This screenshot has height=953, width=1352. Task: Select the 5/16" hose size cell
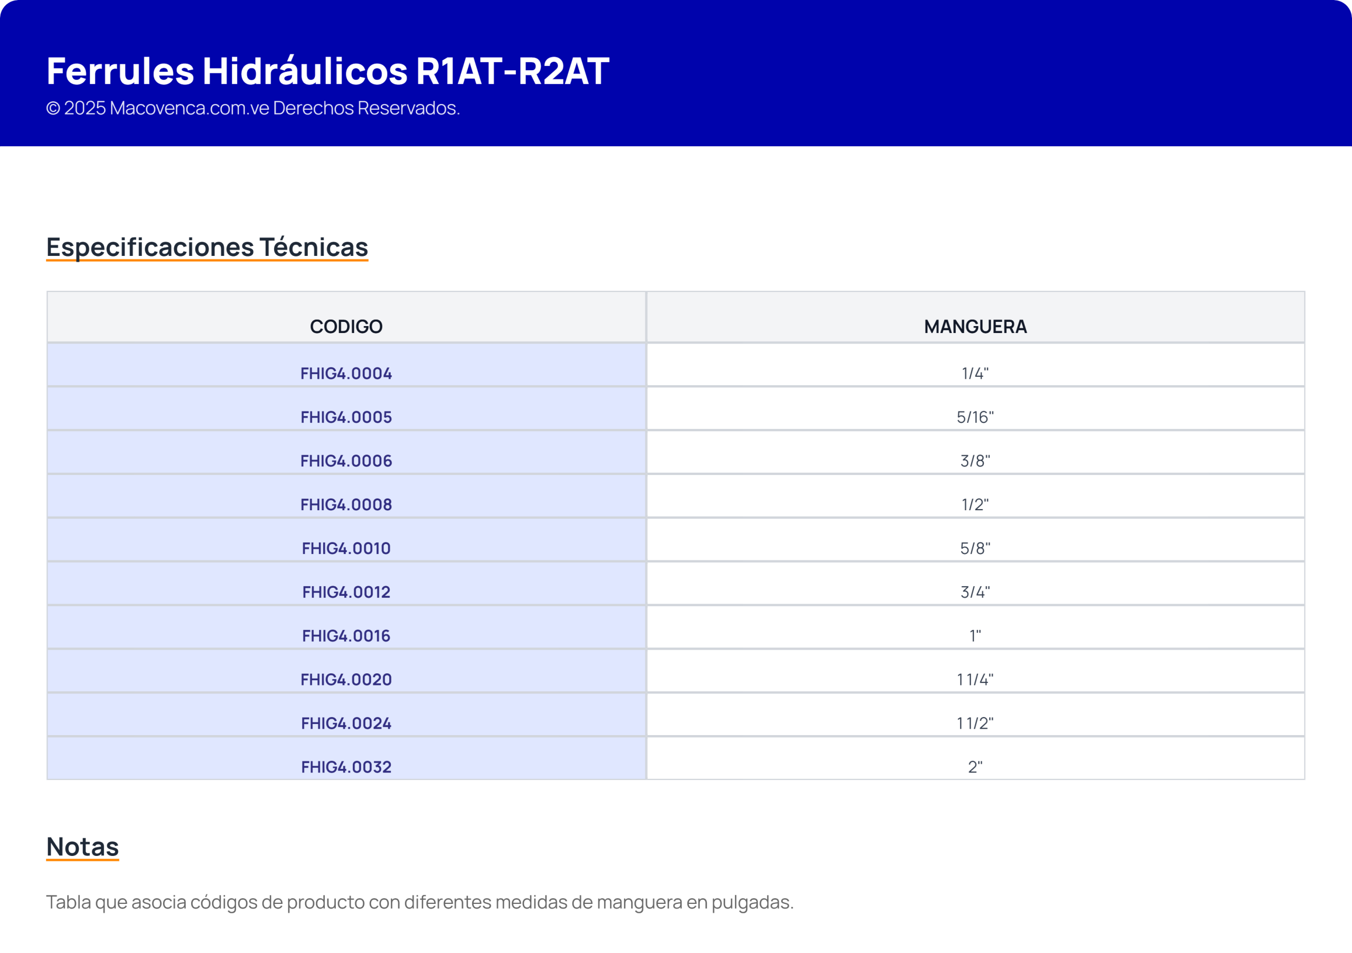coord(975,417)
